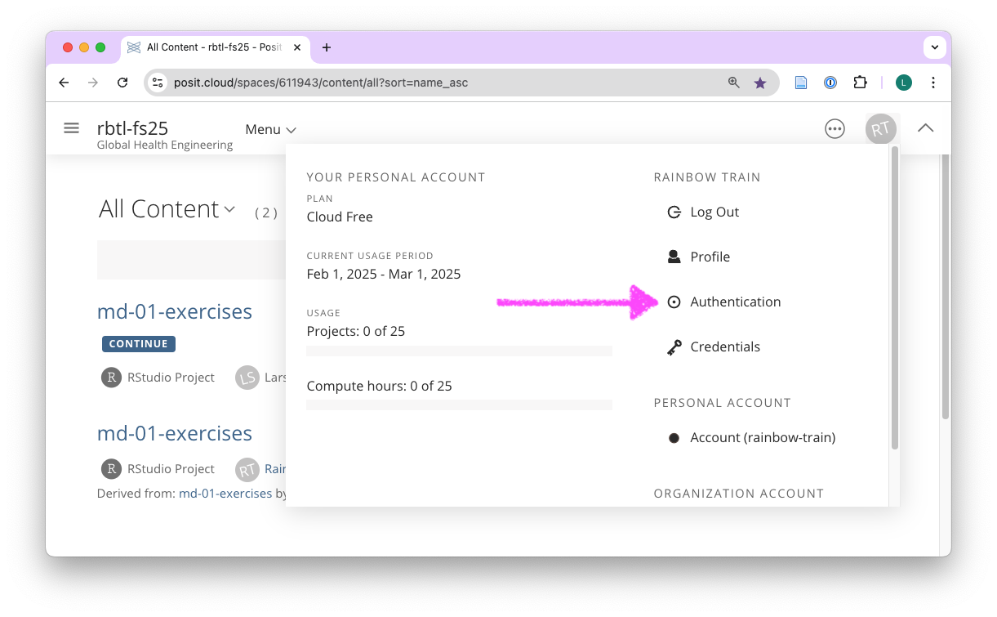This screenshot has width=997, height=617.
Task: Go back in browser history
Action: pos(64,83)
